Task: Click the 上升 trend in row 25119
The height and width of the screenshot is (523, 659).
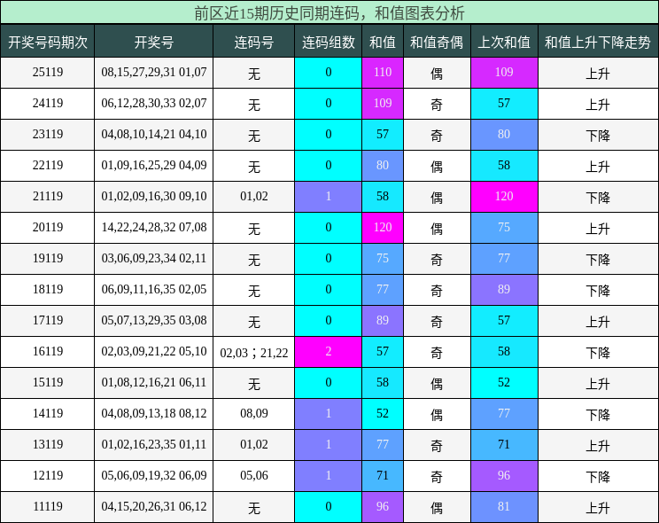Action: coord(598,74)
